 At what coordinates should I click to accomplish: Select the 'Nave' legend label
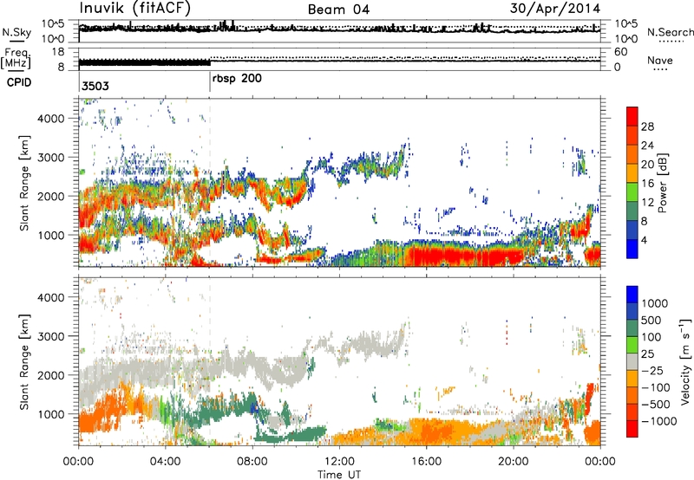(660, 60)
